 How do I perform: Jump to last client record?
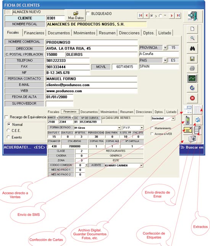[178, 16]
